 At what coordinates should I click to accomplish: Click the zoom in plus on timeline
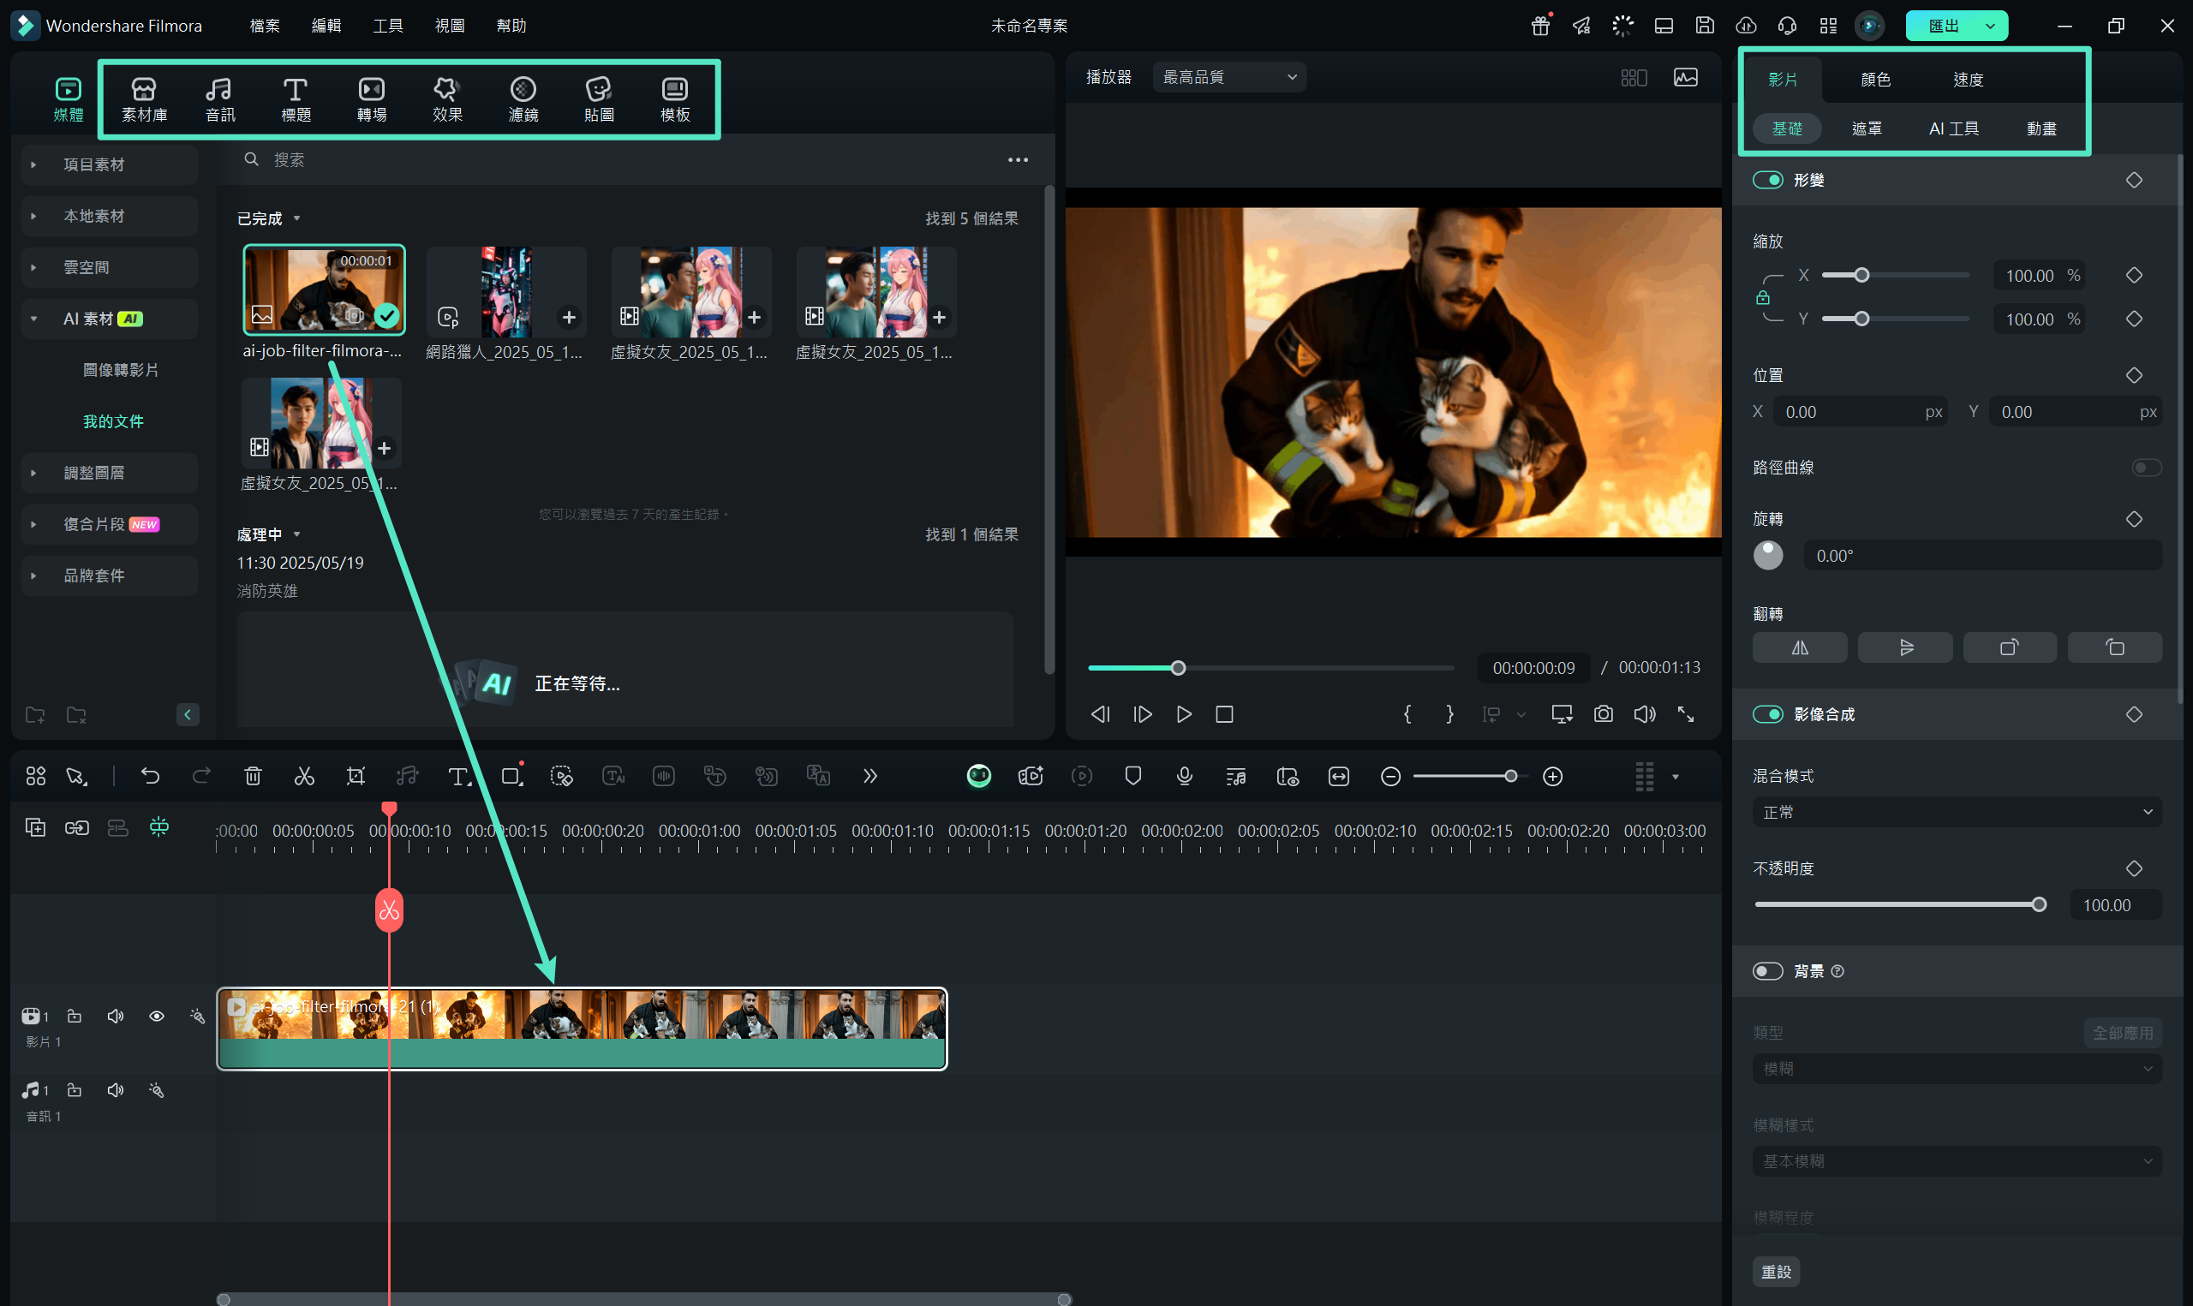[1553, 775]
